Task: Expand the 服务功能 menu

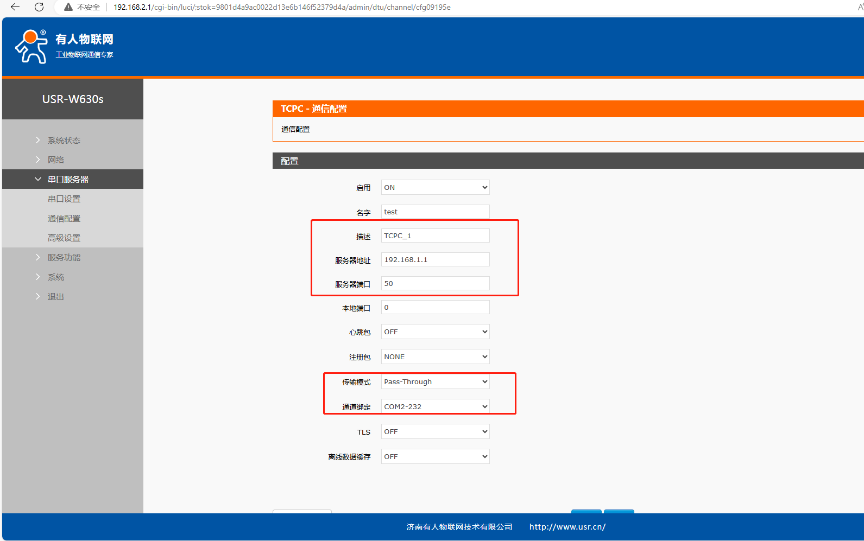Action: [x=64, y=257]
